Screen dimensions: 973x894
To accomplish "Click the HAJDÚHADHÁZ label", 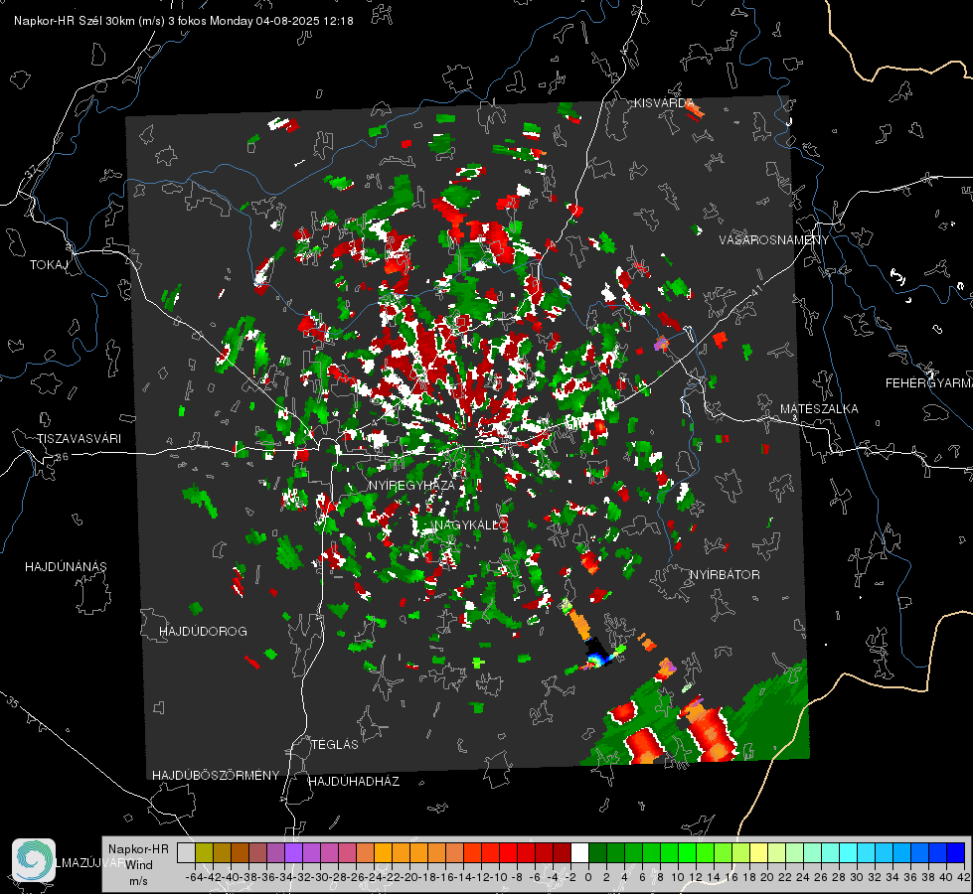I will [x=354, y=781].
